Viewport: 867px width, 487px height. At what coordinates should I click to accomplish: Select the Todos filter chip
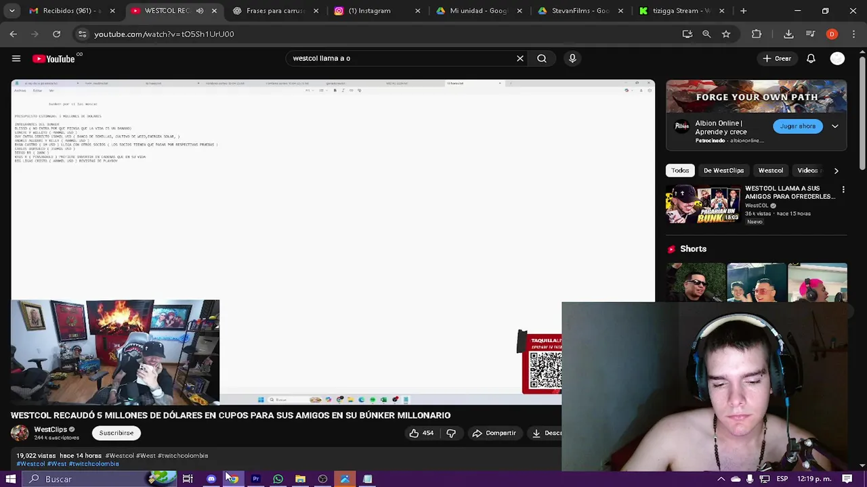coord(680,170)
